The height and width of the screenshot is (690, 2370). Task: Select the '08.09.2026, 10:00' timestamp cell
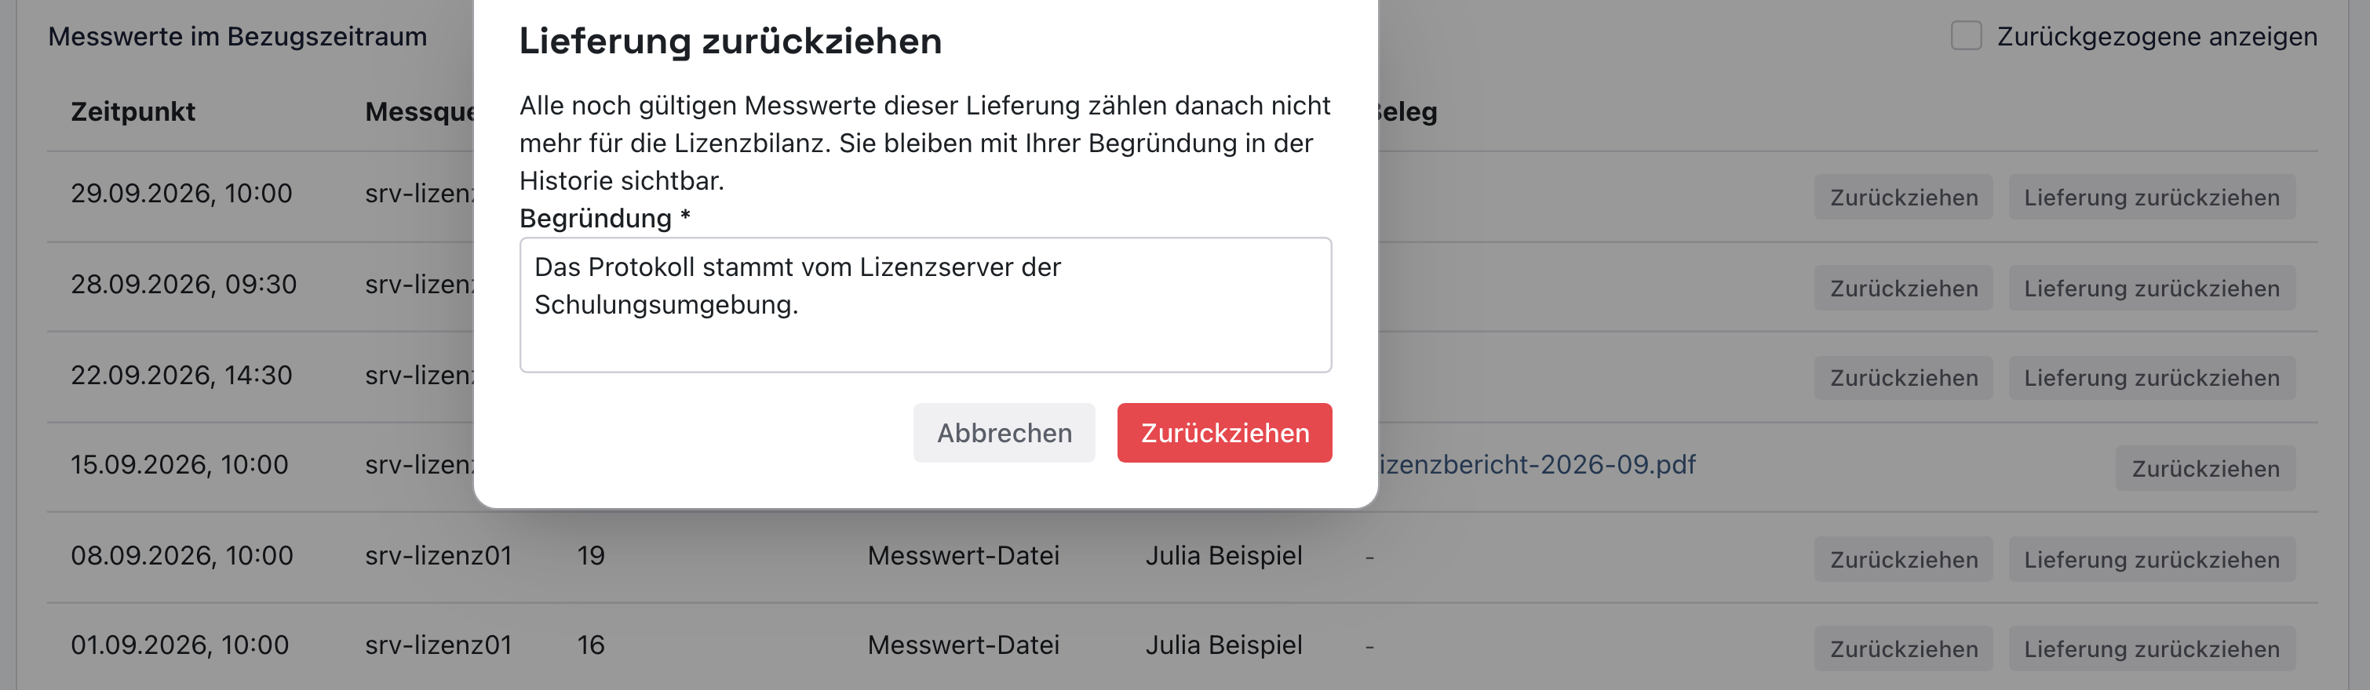[181, 556]
